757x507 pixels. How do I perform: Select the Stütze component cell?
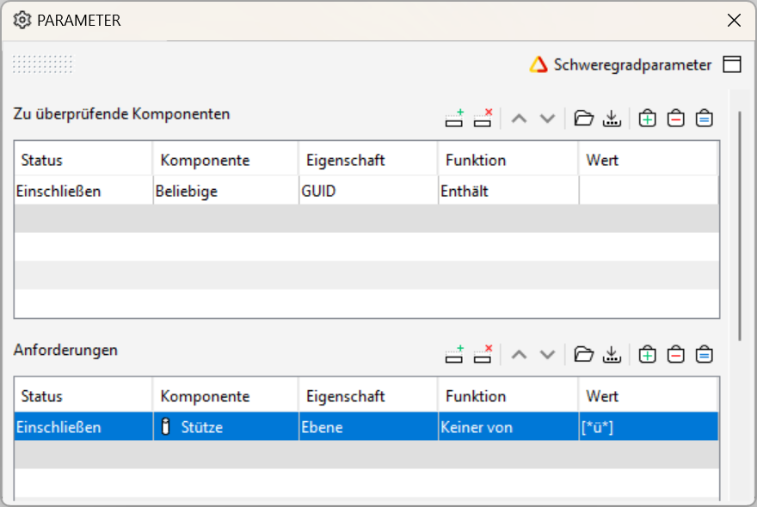pos(225,427)
